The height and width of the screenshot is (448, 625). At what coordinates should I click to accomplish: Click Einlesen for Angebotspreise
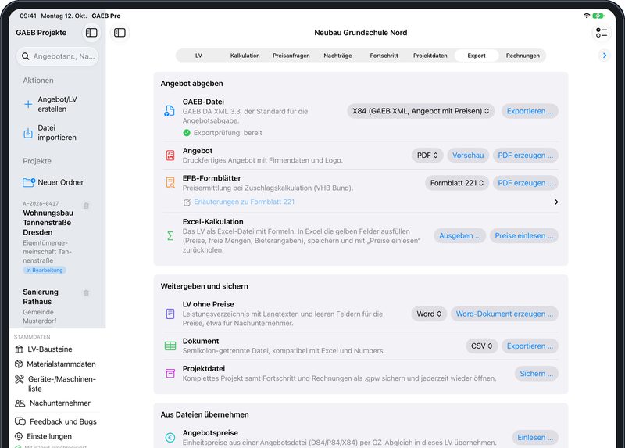[535, 438]
